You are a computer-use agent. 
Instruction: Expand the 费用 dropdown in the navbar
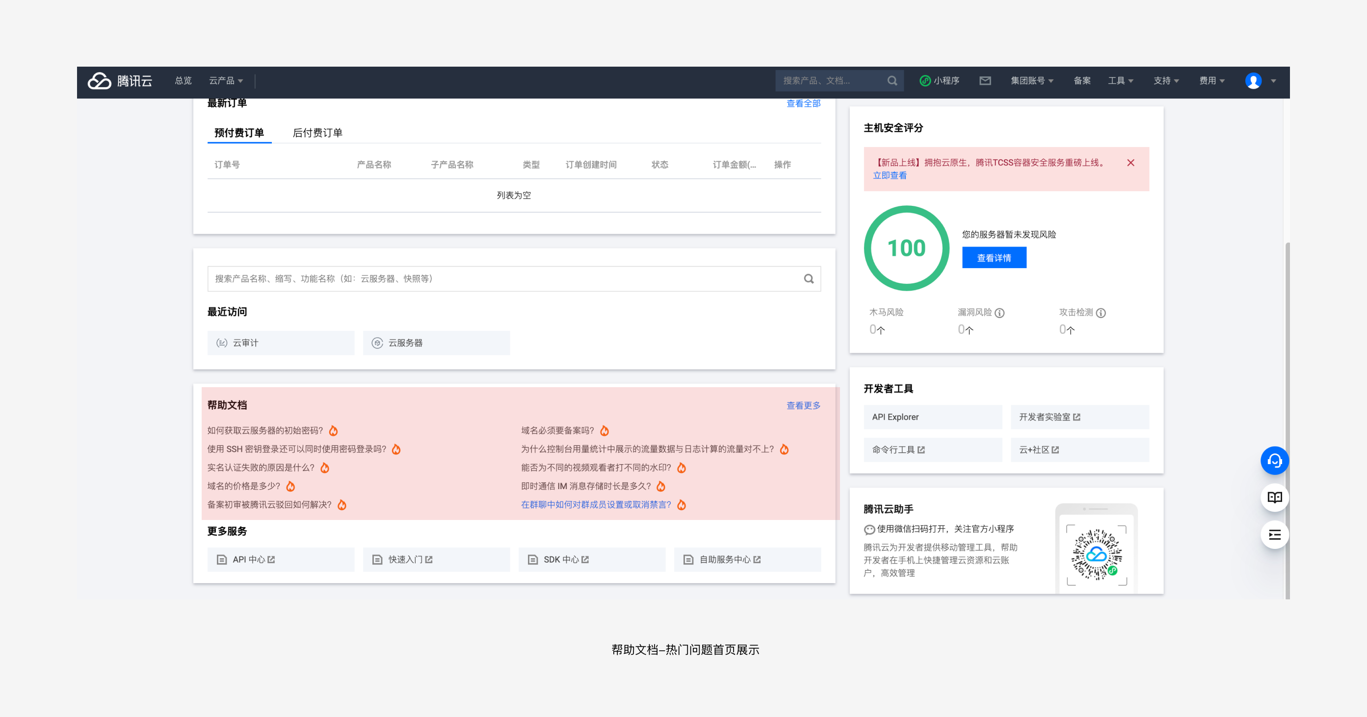click(x=1211, y=80)
